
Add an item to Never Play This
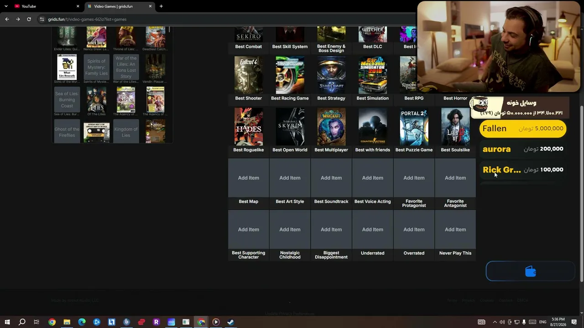(x=455, y=229)
